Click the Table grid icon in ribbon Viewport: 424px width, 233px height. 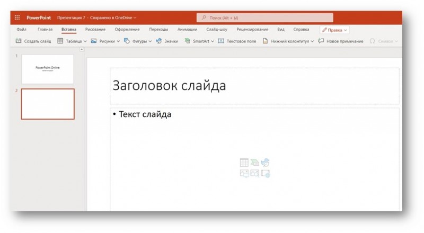60,41
